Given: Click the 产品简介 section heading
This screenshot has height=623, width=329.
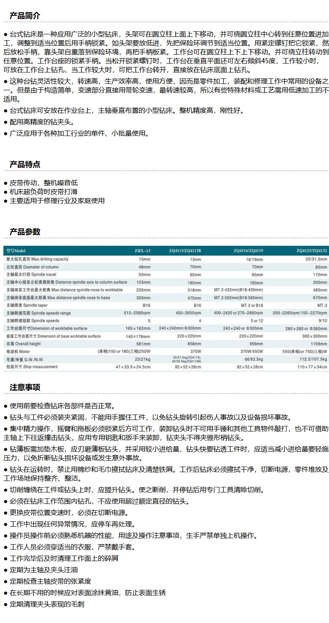Looking at the screenshot, I should [x=25, y=16].
